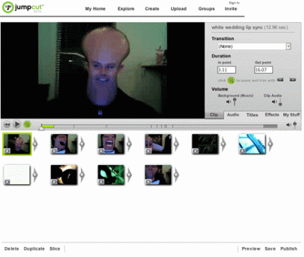Click trim-left arrow icon under Duration

(x=280, y=80)
